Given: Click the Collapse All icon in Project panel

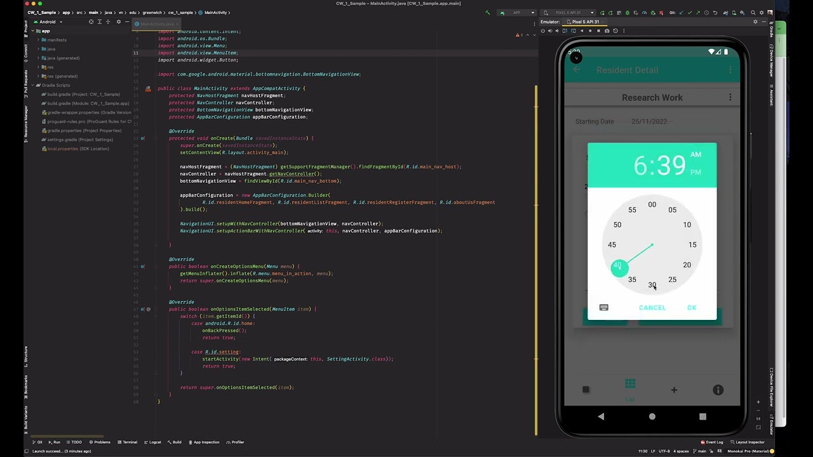Looking at the screenshot, I should pos(109,22).
